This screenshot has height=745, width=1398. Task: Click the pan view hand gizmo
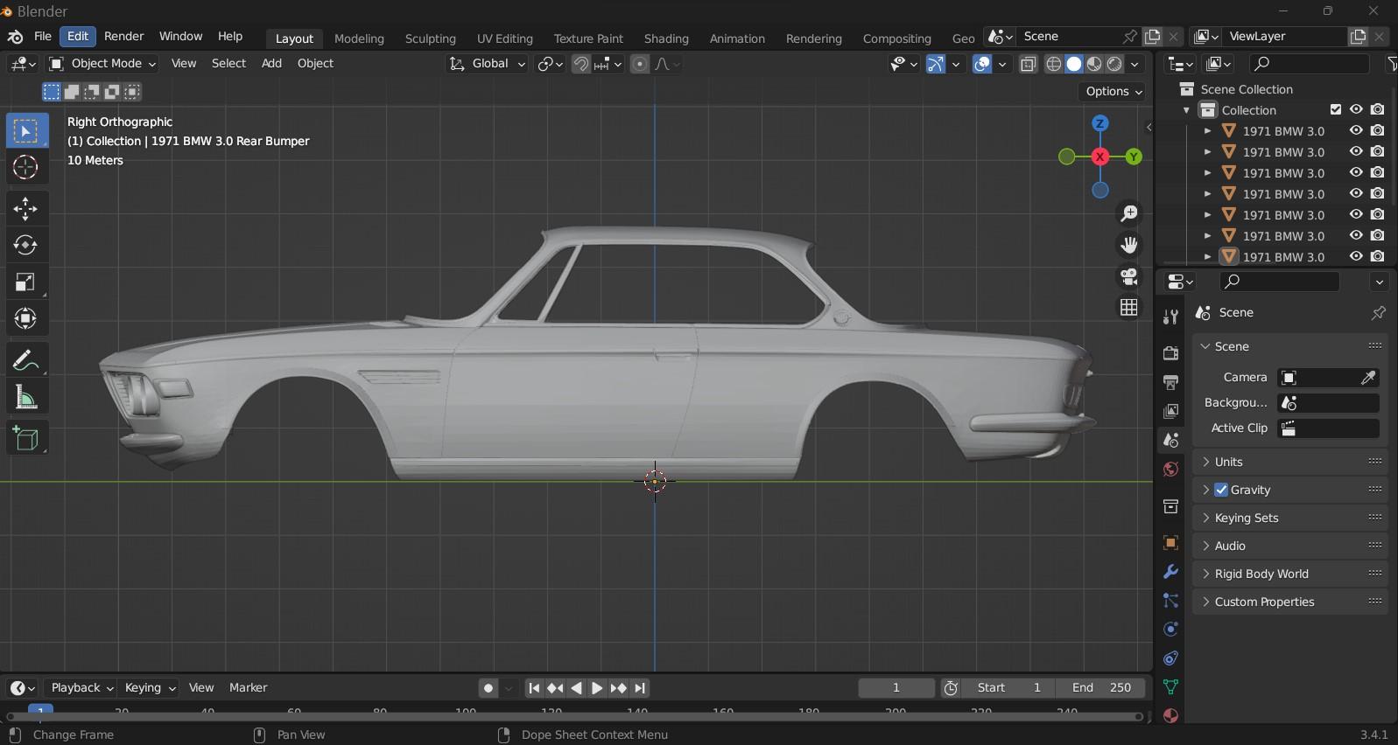click(1129, 245)
